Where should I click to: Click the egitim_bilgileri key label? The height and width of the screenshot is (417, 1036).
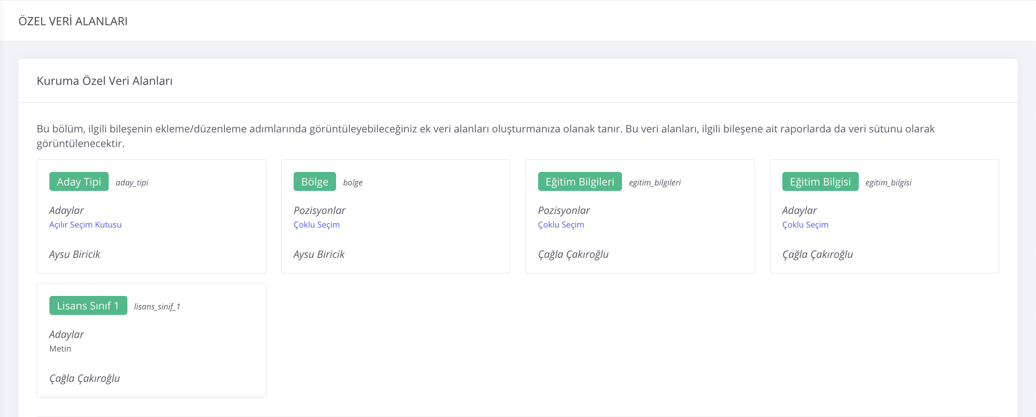coord(655,183)
